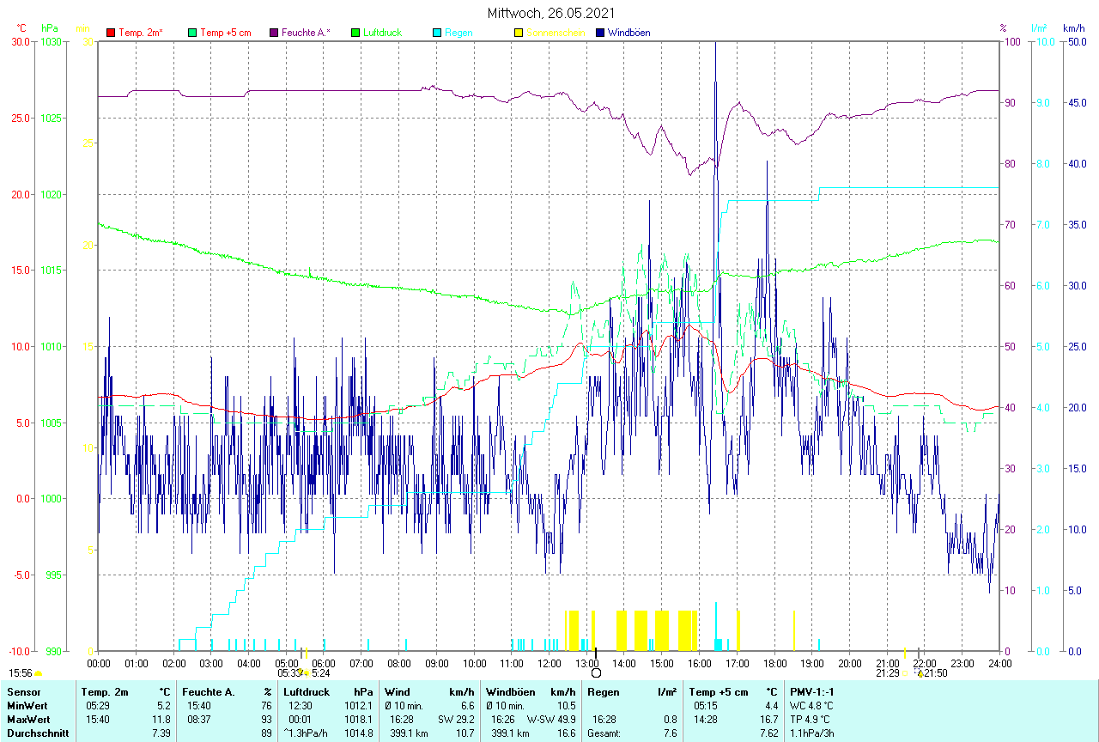
Task: Click the 24:00 time axis label
Action: pos(999,663)
